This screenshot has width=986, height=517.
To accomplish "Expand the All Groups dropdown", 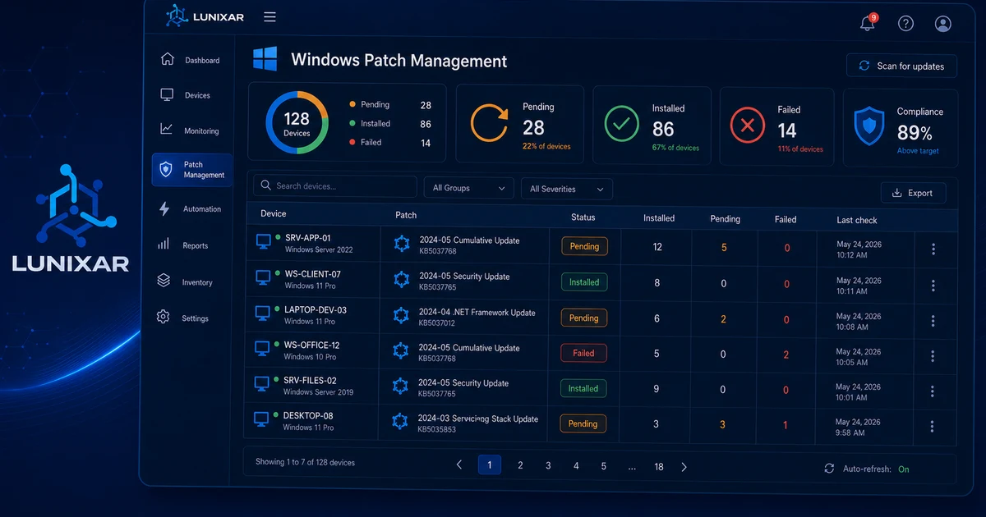I will (468, 188).
